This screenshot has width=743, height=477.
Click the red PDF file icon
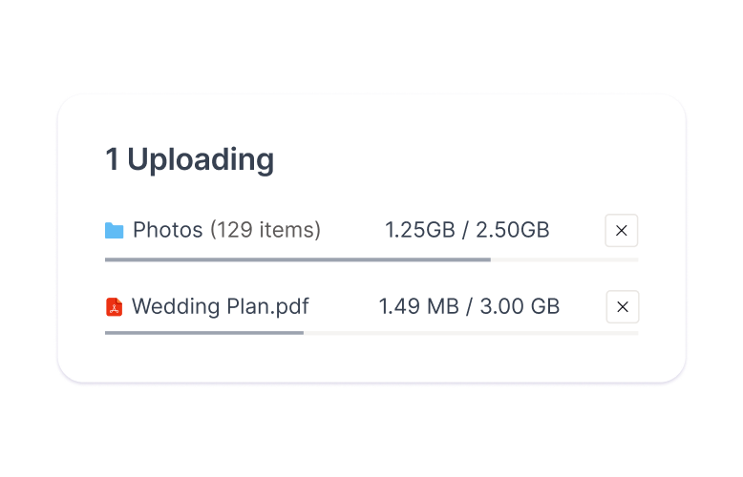[115, 307]
